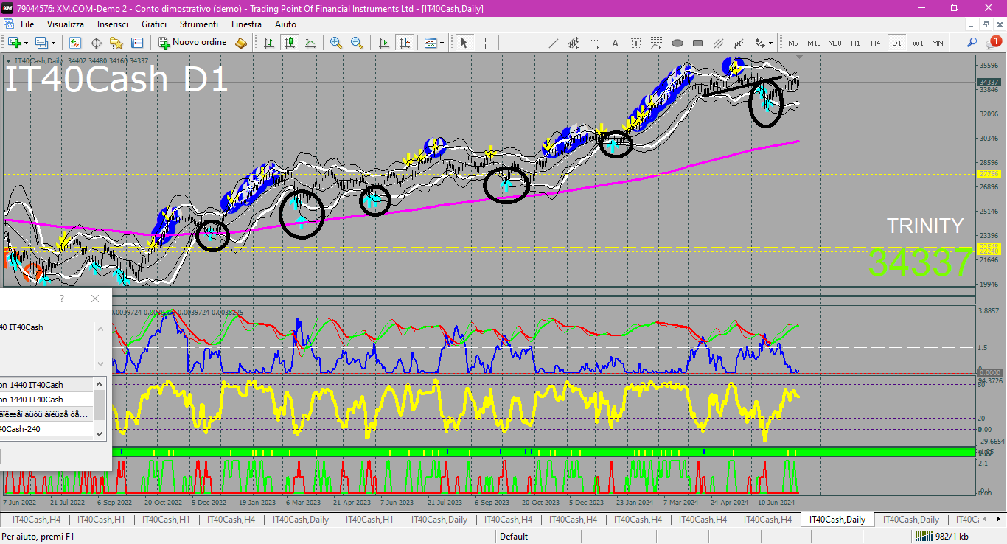Screen dimensions: 1007x544
Task: Open the Grafici menu
Action: (x=154, y=24)
